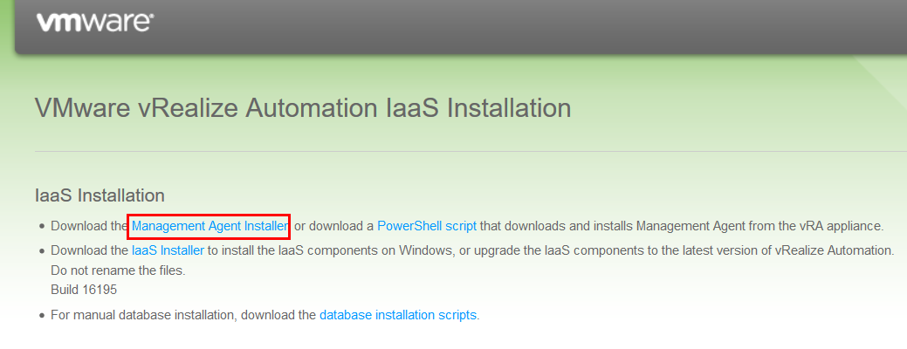
Task: Select the IaaS Installation section heading
Action: (100, 195)
